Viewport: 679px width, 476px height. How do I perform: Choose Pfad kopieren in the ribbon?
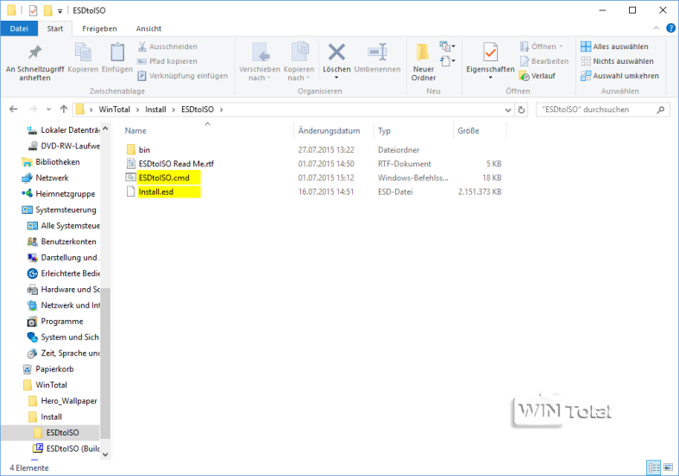coord(167,61)
